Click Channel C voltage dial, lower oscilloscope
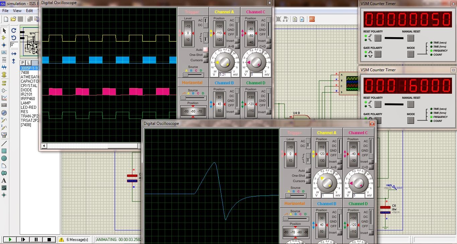This screenshot has width=457, height=244. point(358,183)
